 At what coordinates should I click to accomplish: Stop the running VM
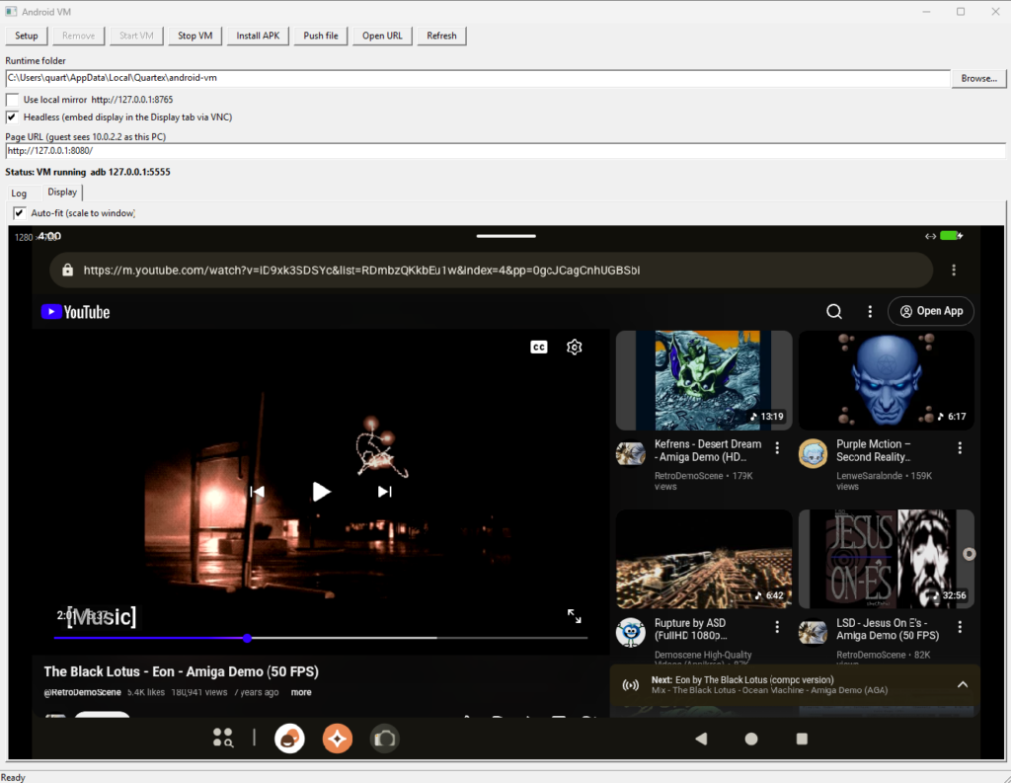[x=194, y=36]
